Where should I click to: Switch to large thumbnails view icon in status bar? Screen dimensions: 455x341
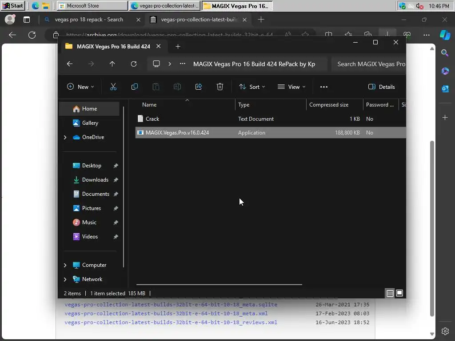click(399, 293)
